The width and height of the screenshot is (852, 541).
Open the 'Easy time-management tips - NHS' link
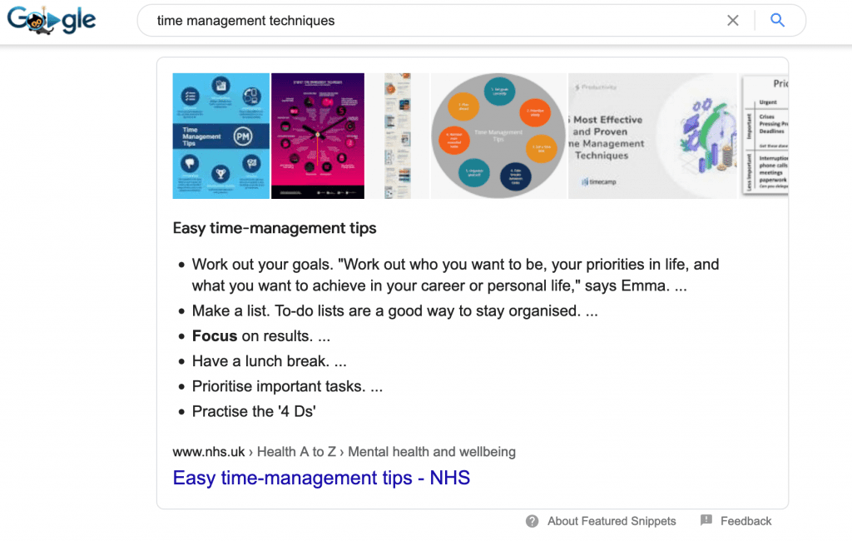tap(321, 478)
